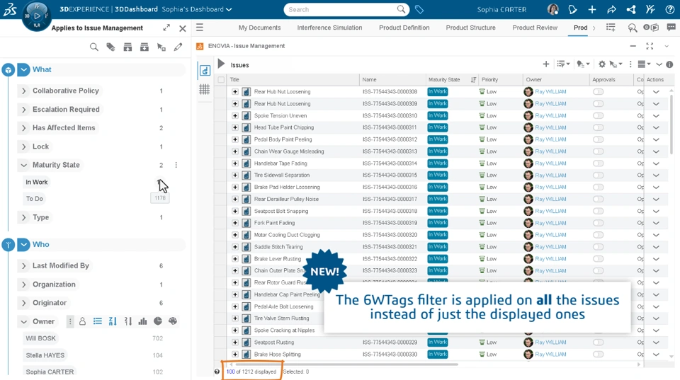Click the tag edit icon in 6WTags toolbar

tap(110, 47)
